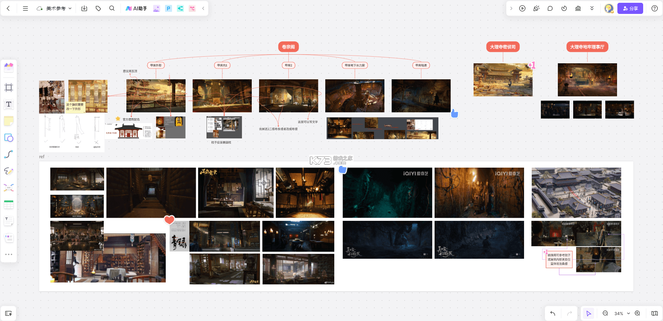Go back with the left arrow

point(8,8)
